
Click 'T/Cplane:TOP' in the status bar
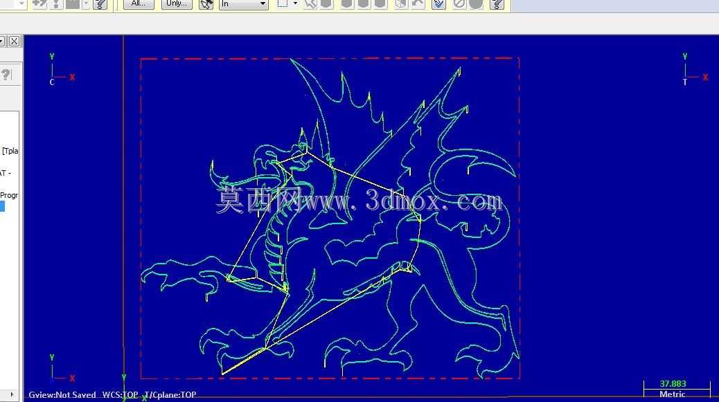[170, 394]
